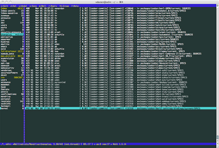219x148 pixels.
Task: Select the apt-rpm folder
Action: (12, 63)
